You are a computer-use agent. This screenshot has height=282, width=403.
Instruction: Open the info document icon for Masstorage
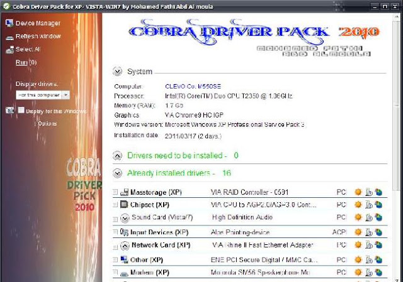coord(369,192)
